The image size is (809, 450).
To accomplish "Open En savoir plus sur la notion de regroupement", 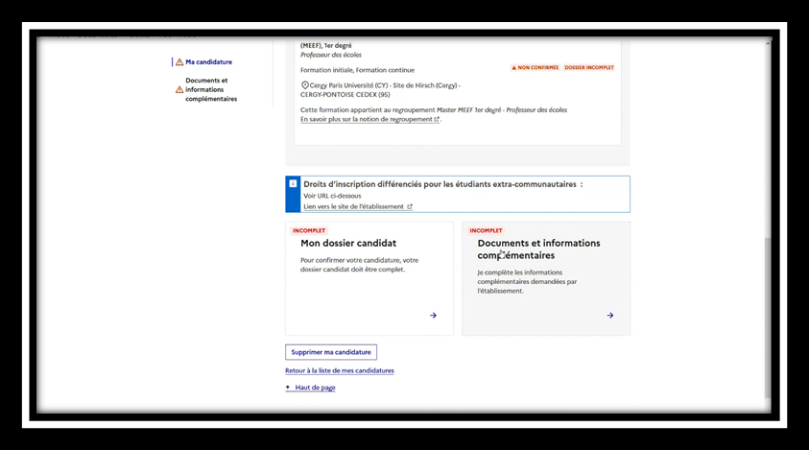I will 367,120.
